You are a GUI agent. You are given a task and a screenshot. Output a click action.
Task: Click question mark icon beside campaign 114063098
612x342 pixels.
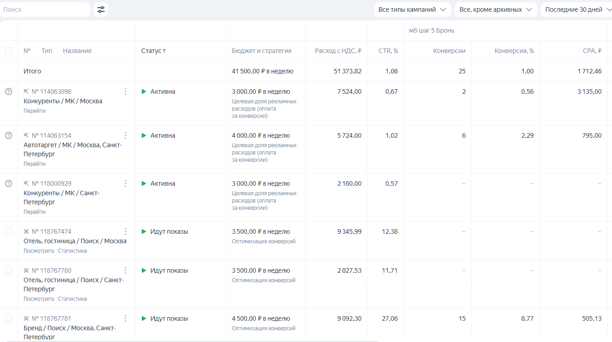point(9,92)
